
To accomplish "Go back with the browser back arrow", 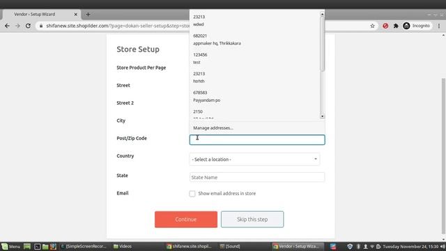I will [x=7, y=26].
